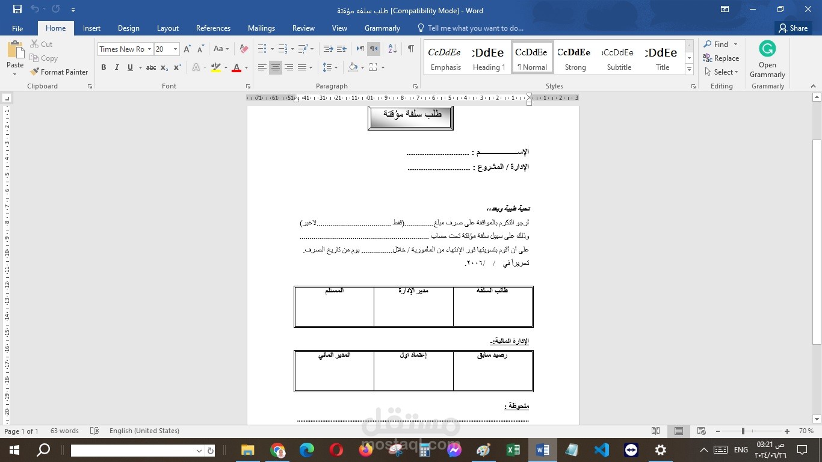The height and width of the screenshot is (462, 822).
Task: Switch to the Design tab
Action: click(128, 28)
